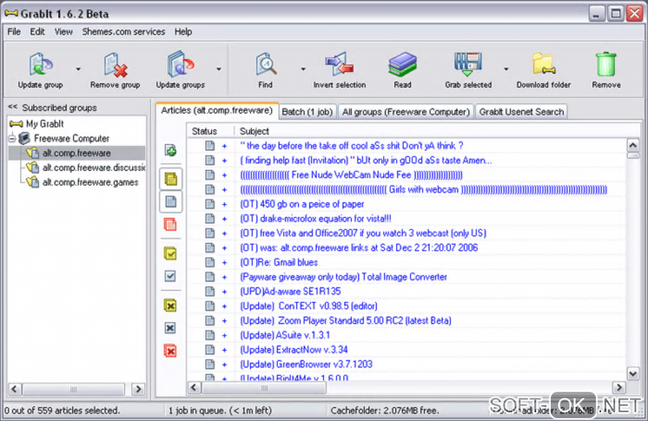
Task: Click the yellow X deselect icon
Action: click(x=170, y=306)
